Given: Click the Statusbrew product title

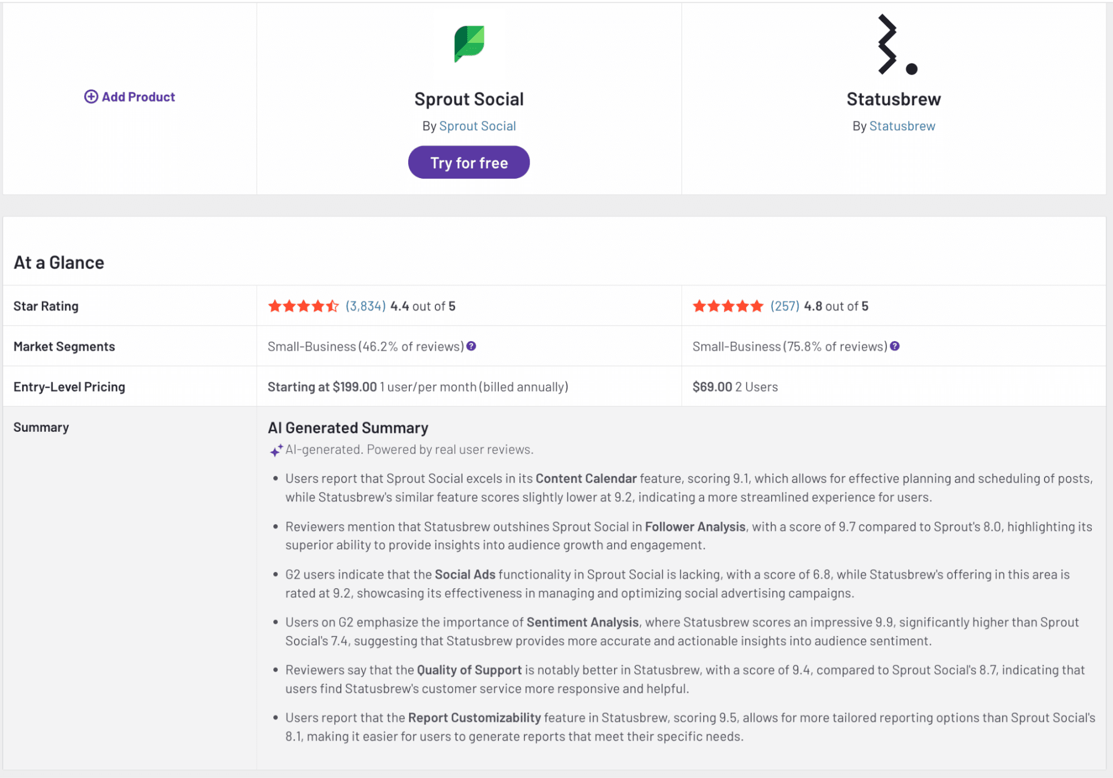Looking at the screenshot, I should (x=894, y=99).
